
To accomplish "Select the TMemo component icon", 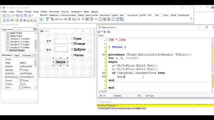I will [70, 19].
